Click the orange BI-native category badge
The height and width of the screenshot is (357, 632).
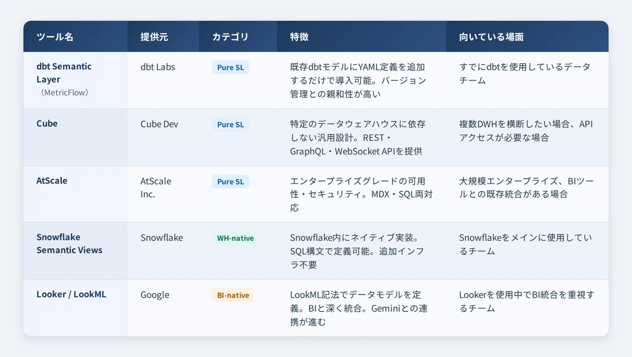click(x=233, y=295)
